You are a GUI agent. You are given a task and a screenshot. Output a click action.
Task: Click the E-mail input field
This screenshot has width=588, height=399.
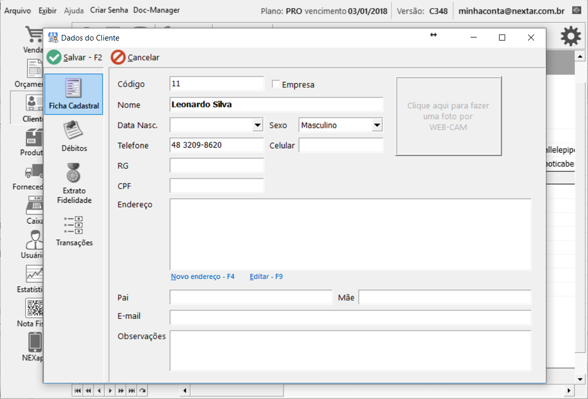pos(351,317)
